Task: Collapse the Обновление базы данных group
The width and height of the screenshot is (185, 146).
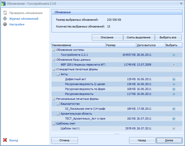Action: coord(54,60)
